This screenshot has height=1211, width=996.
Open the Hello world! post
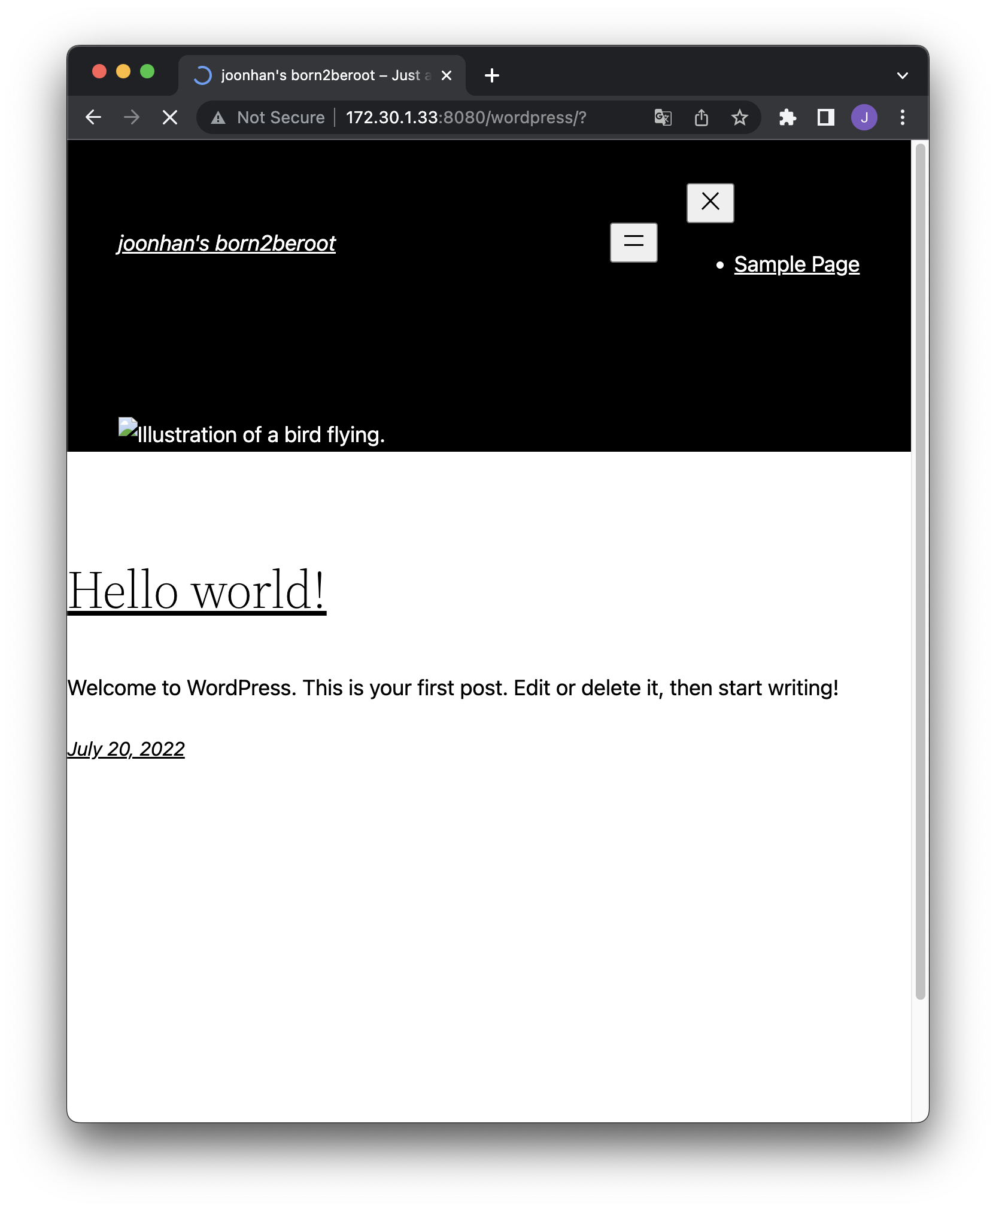point(196,590)
